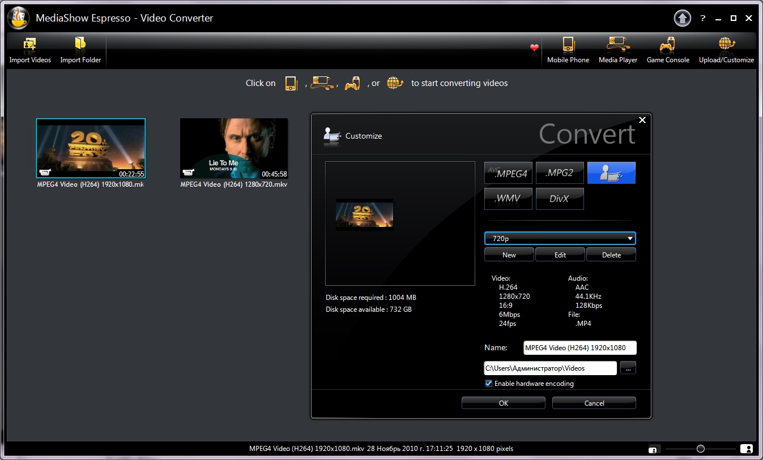Select the Lie To Me video thumbnail
This screenshot has width=763, height=460.
point(234,148)
